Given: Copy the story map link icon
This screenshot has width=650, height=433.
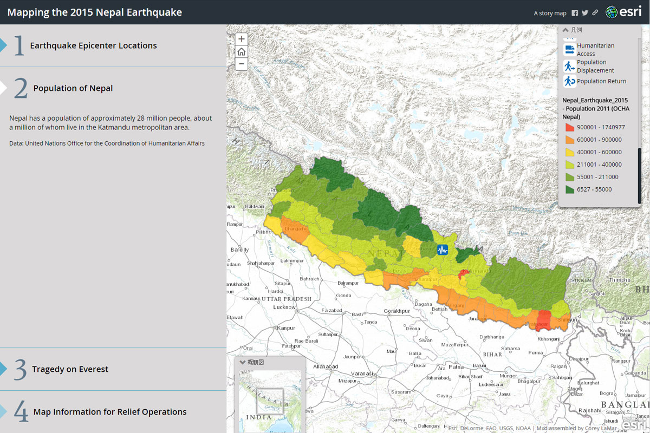Looking at the screenshot, I should (x=595, y=13).
